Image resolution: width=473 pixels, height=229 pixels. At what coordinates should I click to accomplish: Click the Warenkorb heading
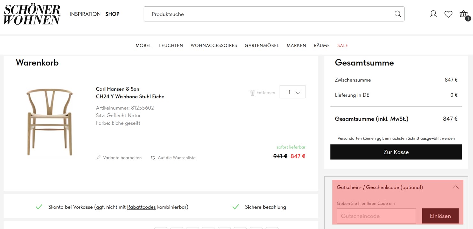pyautogui.click(x=37, y=63)
